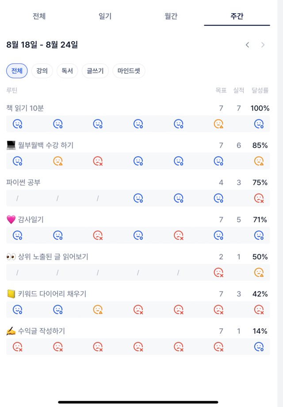Select the 주간 tab
Image resolution: width=283 pixels, height=407 pixels.
coord(237,16)
